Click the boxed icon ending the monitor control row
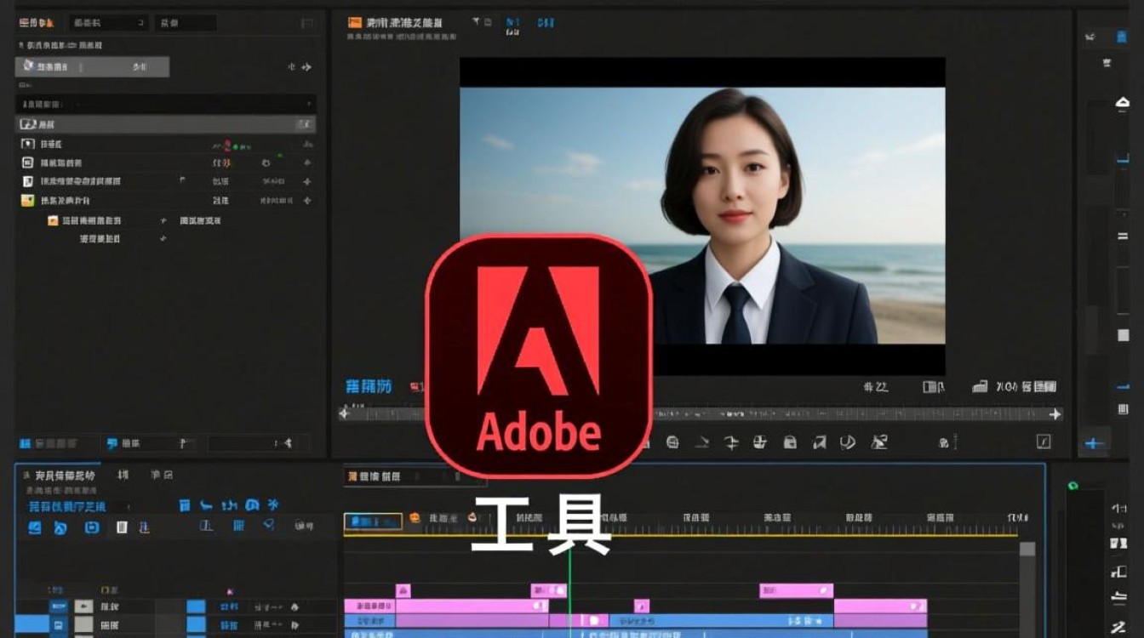Screen dimensions: 1144x638 coord(1044,441)
